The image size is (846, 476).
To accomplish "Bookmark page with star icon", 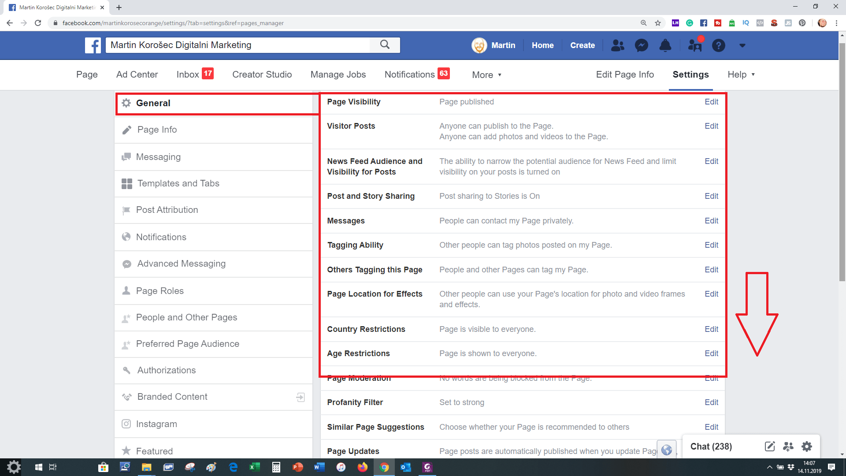I will point(658,23).
